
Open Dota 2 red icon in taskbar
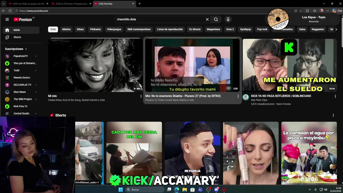pos(224,190)
